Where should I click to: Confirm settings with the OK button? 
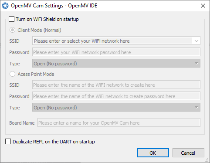click(153, 153)
